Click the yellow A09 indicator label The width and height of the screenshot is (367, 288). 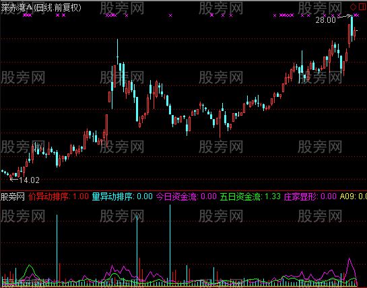point(353,196)
